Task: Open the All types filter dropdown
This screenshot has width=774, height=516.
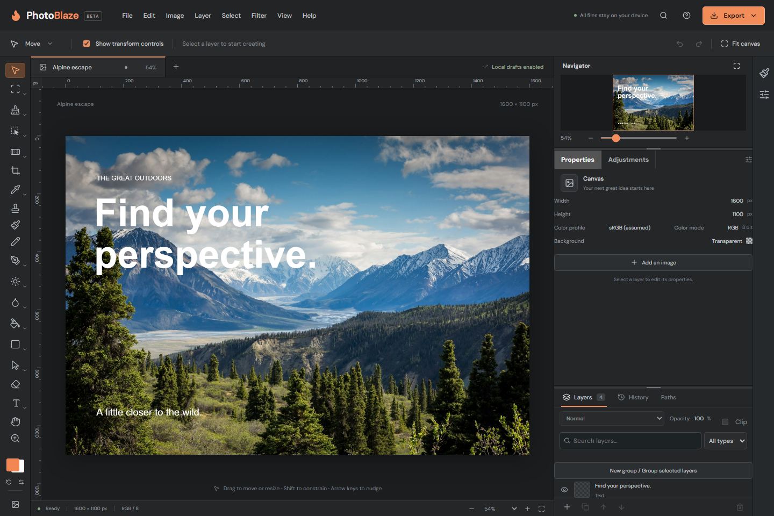Action: pos(726,441)
